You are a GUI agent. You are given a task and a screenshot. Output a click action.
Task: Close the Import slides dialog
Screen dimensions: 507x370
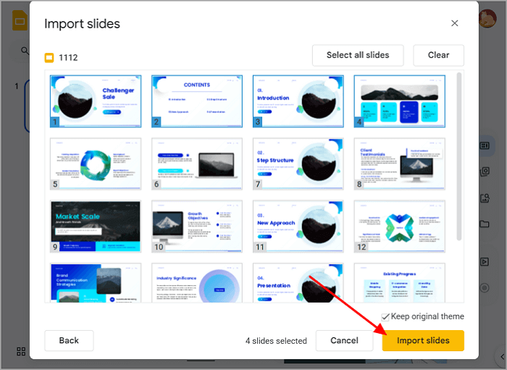[x=455, y=23]
